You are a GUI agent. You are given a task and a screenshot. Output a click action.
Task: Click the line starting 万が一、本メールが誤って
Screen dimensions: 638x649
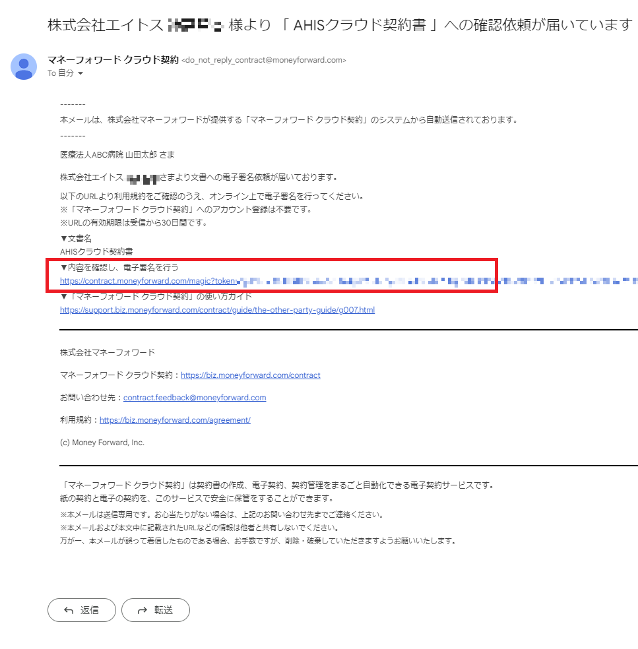(258, 541)
